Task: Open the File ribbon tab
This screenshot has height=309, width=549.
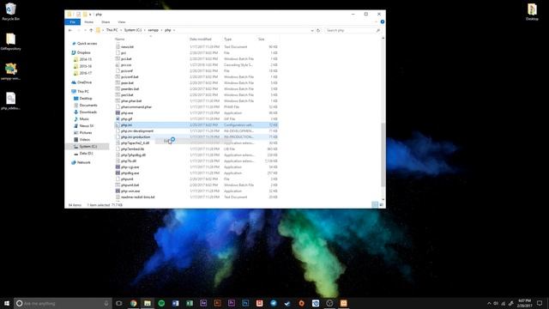Action: click(72, 22)
